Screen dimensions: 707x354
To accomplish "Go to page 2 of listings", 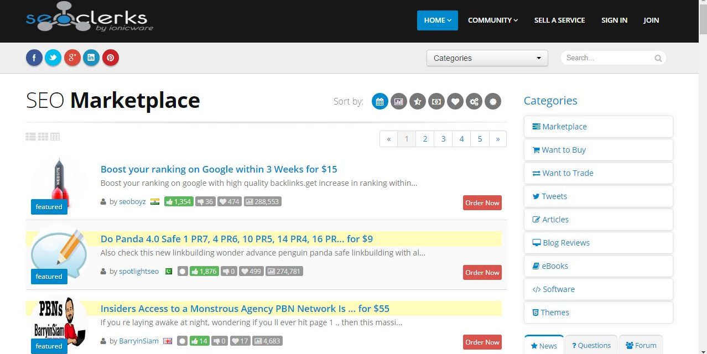I will (425, 139).
